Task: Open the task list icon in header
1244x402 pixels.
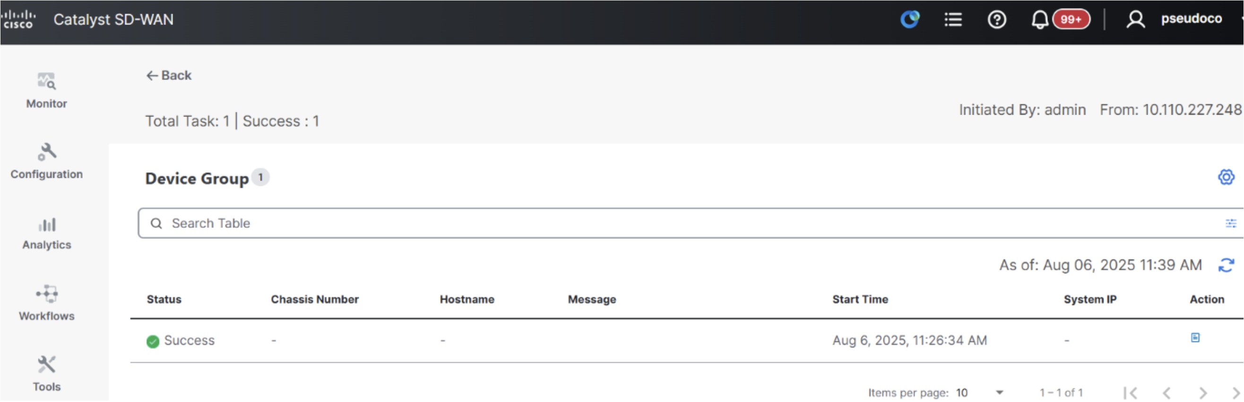Action: 953,19
